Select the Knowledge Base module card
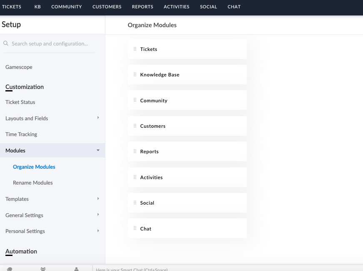Screen dimensions: 363x271 click(187, 74)
